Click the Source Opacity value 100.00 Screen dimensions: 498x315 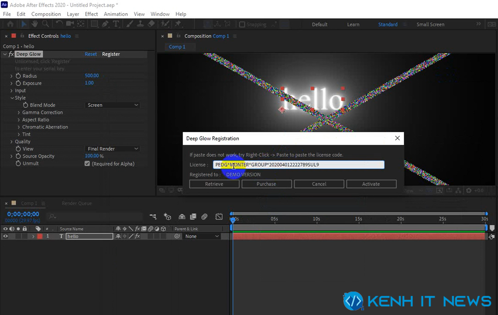(92, 156)
